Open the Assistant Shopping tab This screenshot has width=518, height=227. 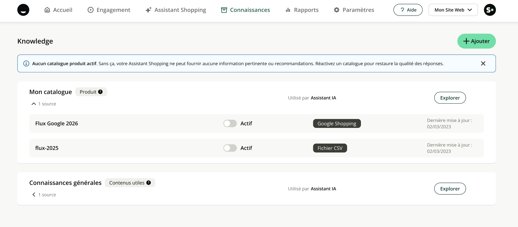[x=176, y=10]
